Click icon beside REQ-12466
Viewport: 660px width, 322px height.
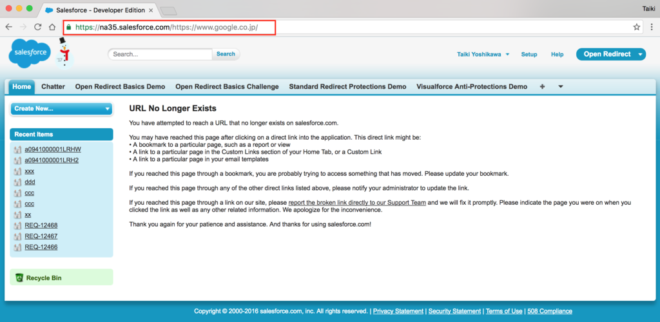tap(17, 247)
